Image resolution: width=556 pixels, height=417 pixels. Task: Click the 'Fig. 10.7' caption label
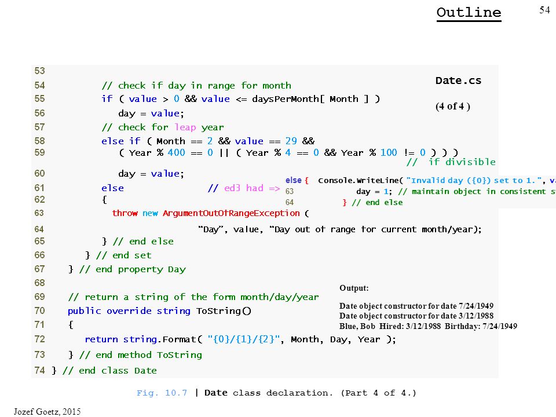coord(162,393)
